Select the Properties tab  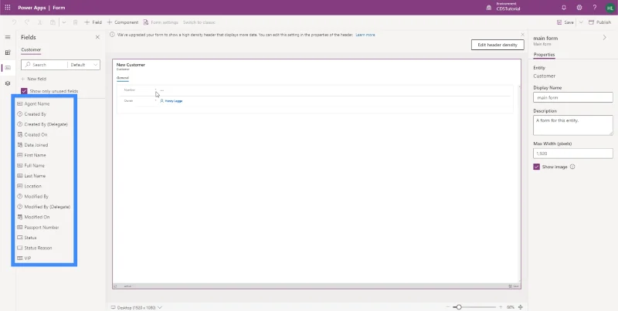tap(544, 55)
